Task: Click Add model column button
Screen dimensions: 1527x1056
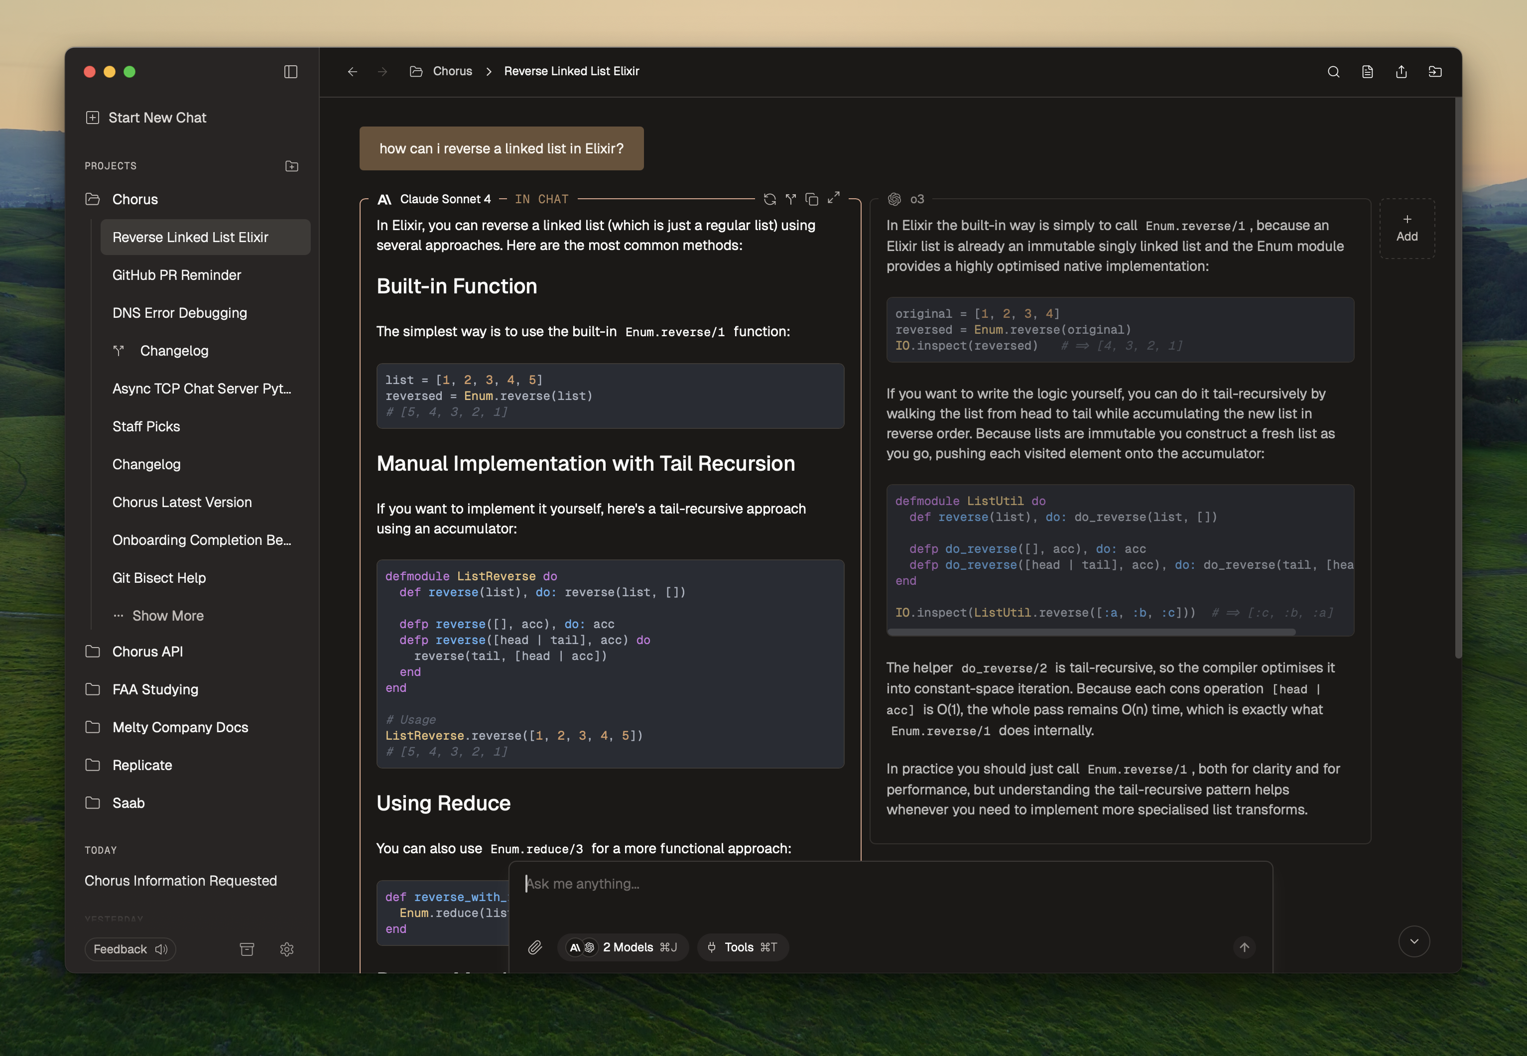Action: click(1406, 228)
